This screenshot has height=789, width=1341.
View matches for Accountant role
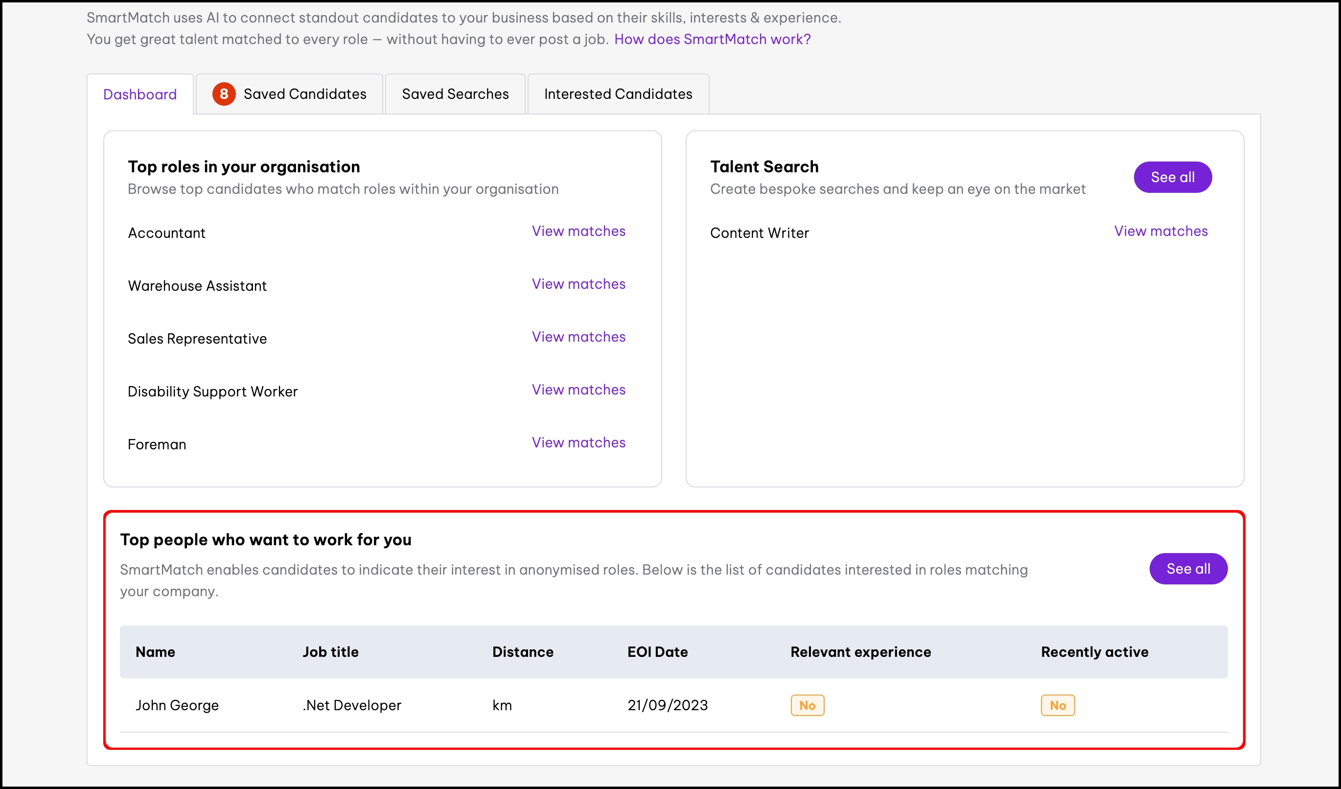[578, 231]
